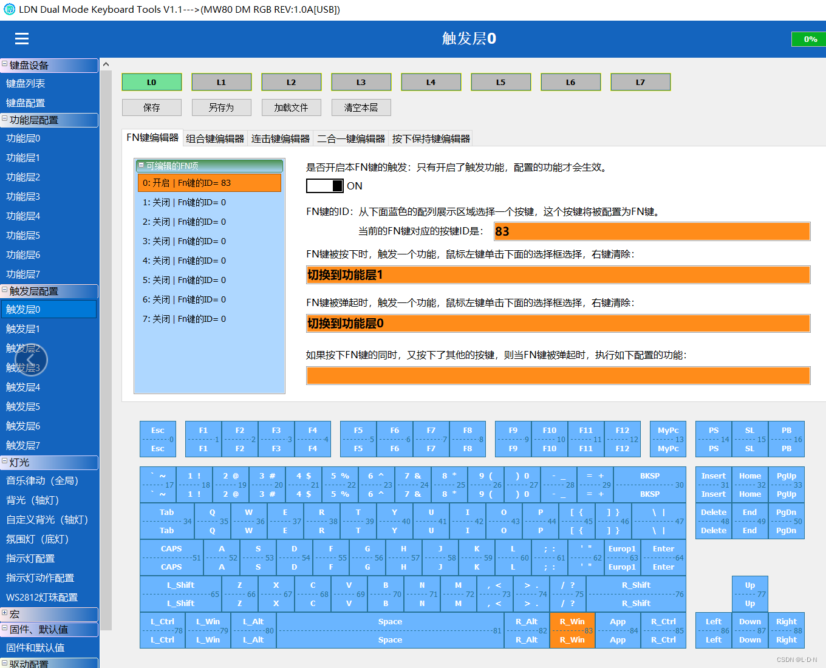Select FN item 4: 关闭 ID 0
Screen dimensions: 826x668
click(x=210, y=261)
